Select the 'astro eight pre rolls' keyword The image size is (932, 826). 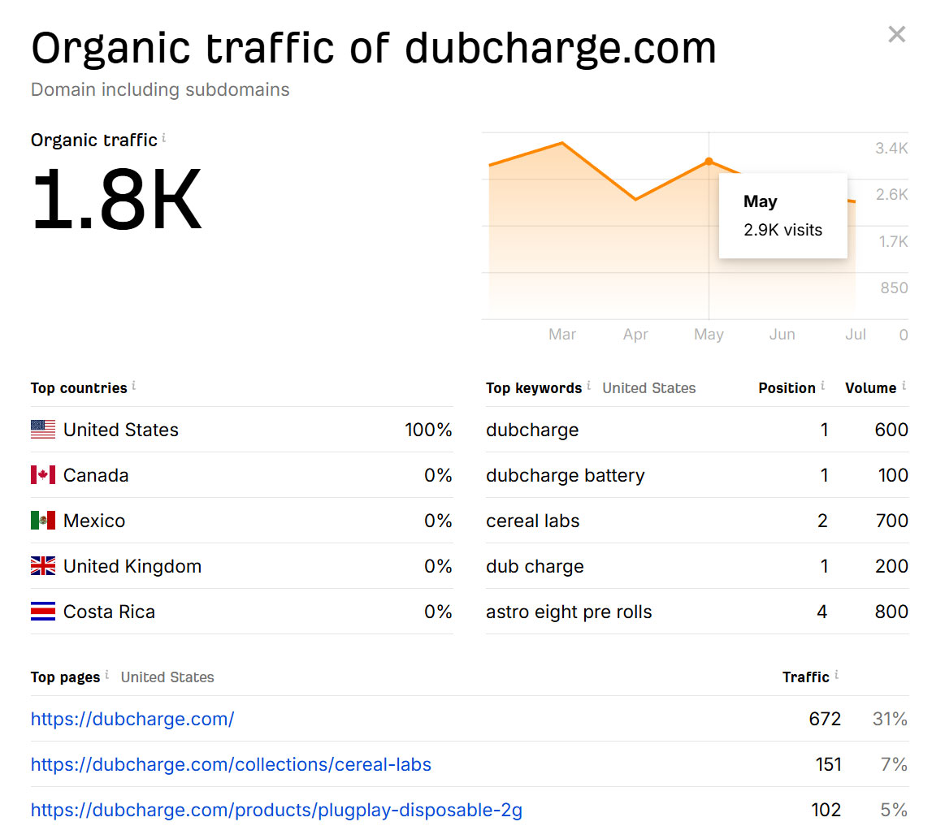click(x=569, y=612)
